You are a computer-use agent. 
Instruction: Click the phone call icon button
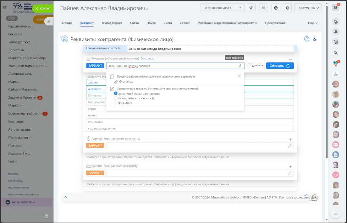click(251, 8)
